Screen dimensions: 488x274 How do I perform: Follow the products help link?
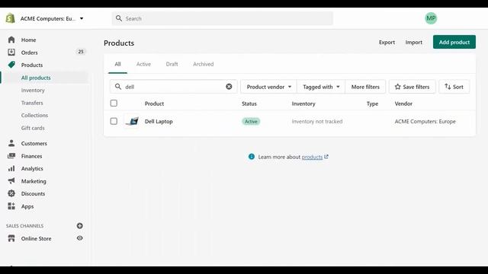[x=312, y=158]
